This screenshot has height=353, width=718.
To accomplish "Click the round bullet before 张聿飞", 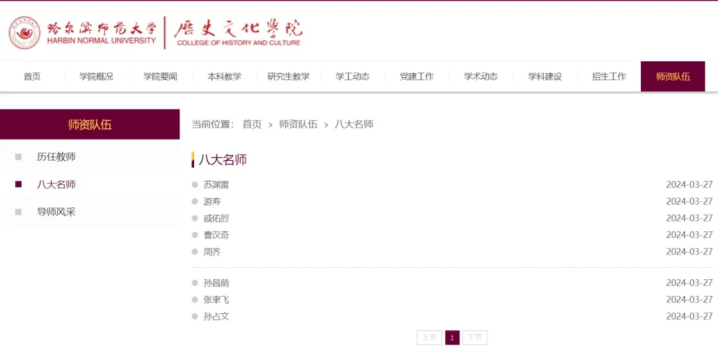I will tap(195, 300).
